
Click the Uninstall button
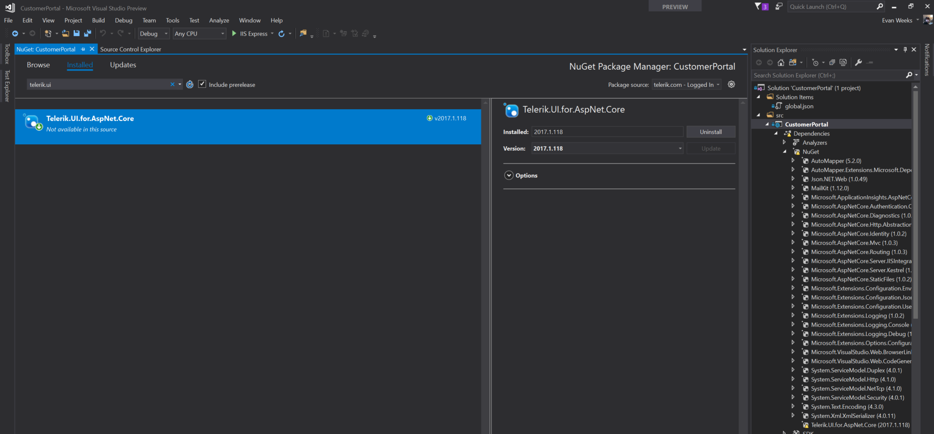pos(710,132)
